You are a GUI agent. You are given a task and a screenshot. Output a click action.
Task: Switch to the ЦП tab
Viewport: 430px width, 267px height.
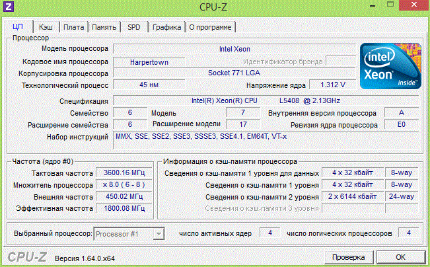point(18,27)
